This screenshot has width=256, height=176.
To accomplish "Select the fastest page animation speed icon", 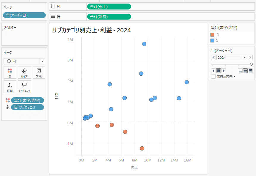I will pyautogui.click(x=249, y=71).
